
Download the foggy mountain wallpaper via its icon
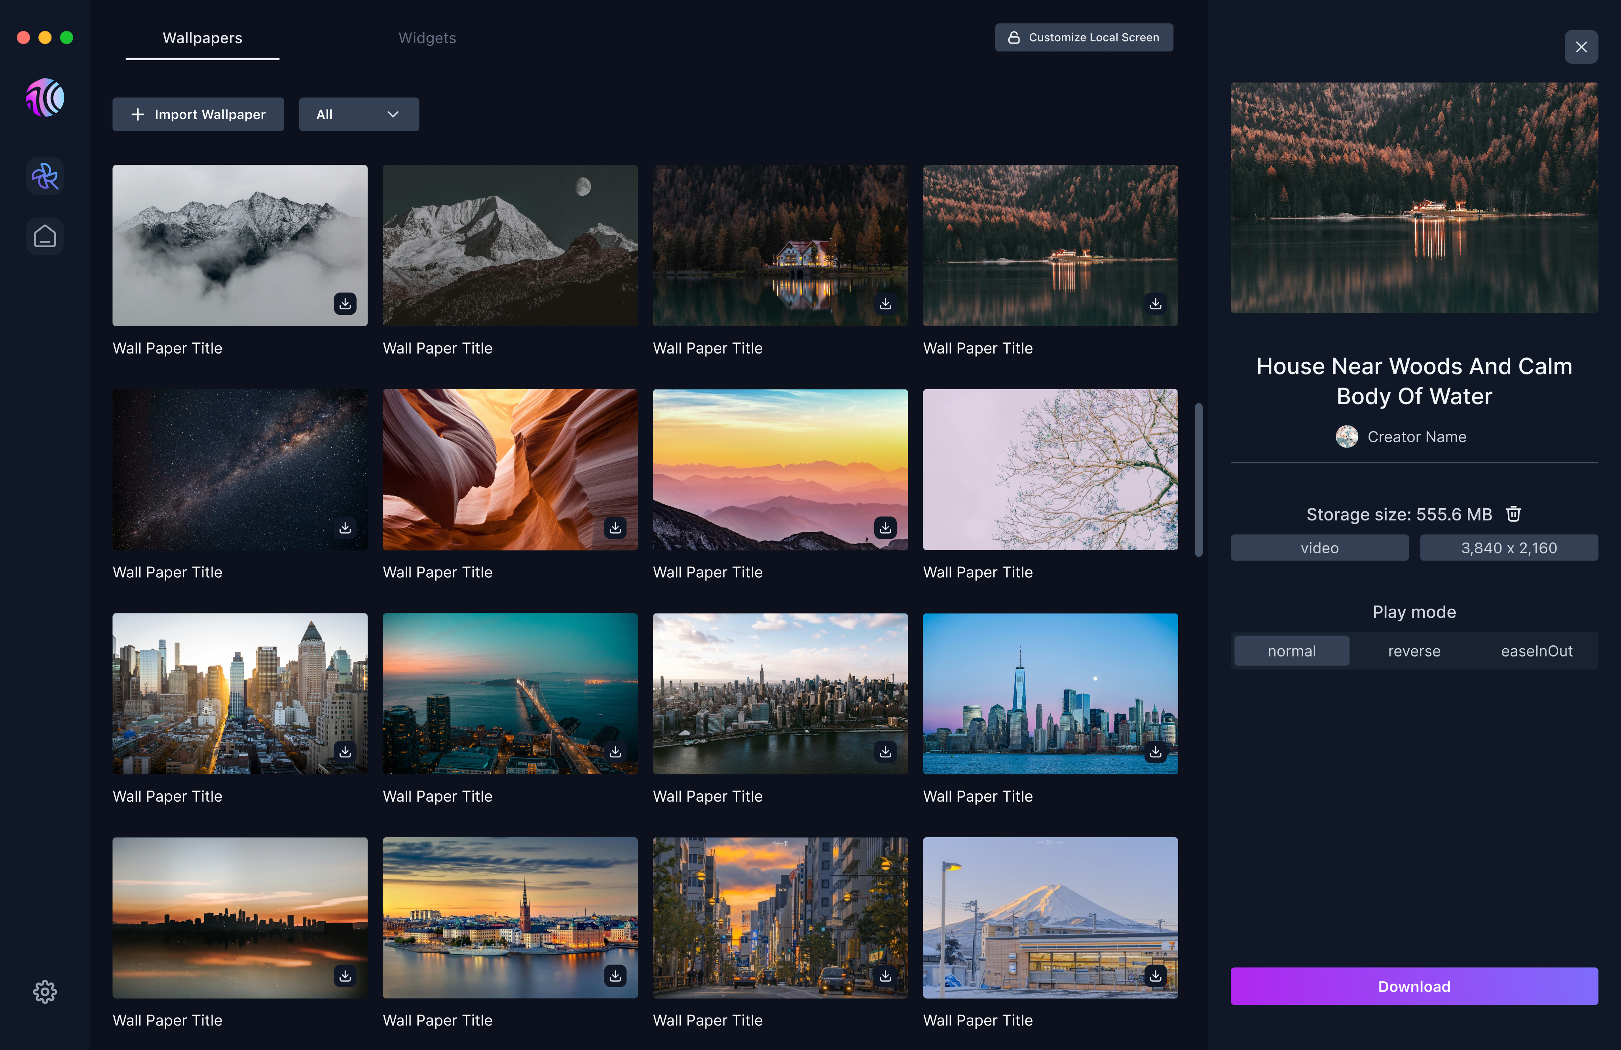[x=345, y=303]
